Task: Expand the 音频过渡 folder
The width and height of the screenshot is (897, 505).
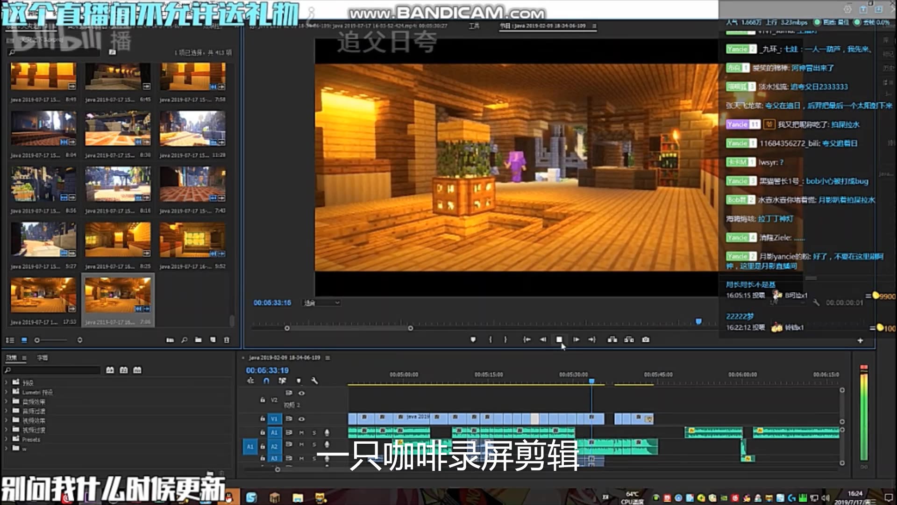Action: point(6,411)
